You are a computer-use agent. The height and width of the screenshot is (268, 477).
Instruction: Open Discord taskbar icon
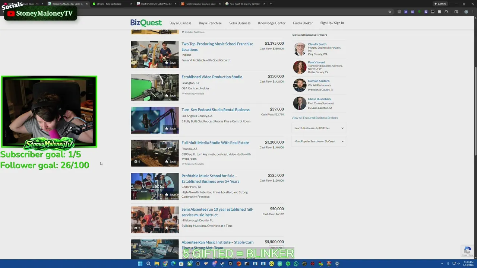click(214, 264)
